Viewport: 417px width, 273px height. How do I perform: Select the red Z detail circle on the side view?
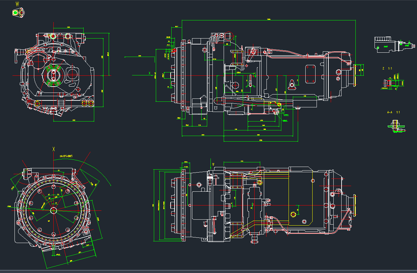[x=230, y=36]
